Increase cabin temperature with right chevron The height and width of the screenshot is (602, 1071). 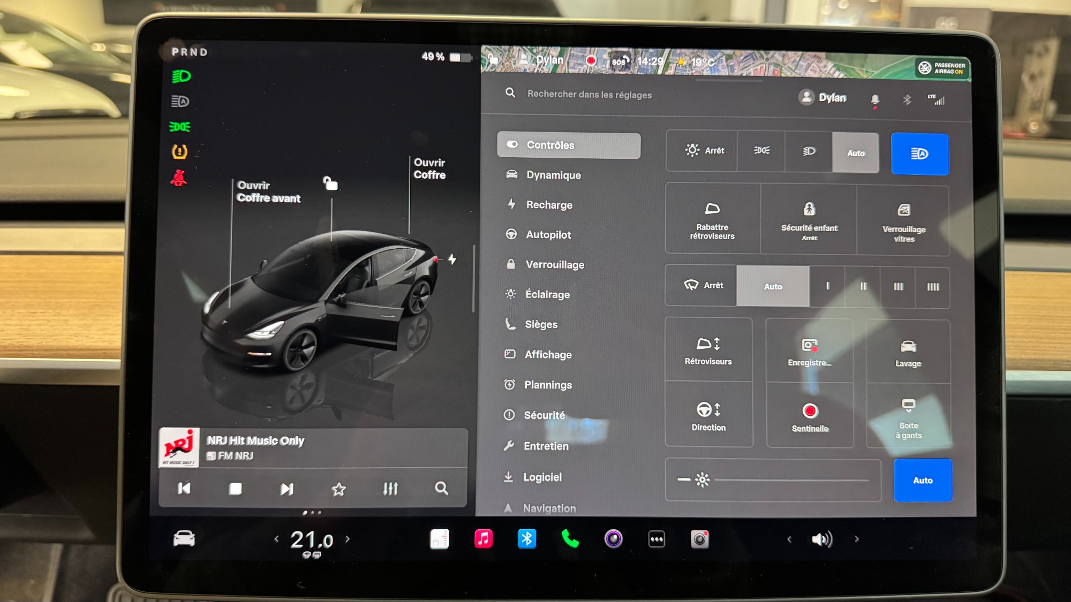click(348, 539)
